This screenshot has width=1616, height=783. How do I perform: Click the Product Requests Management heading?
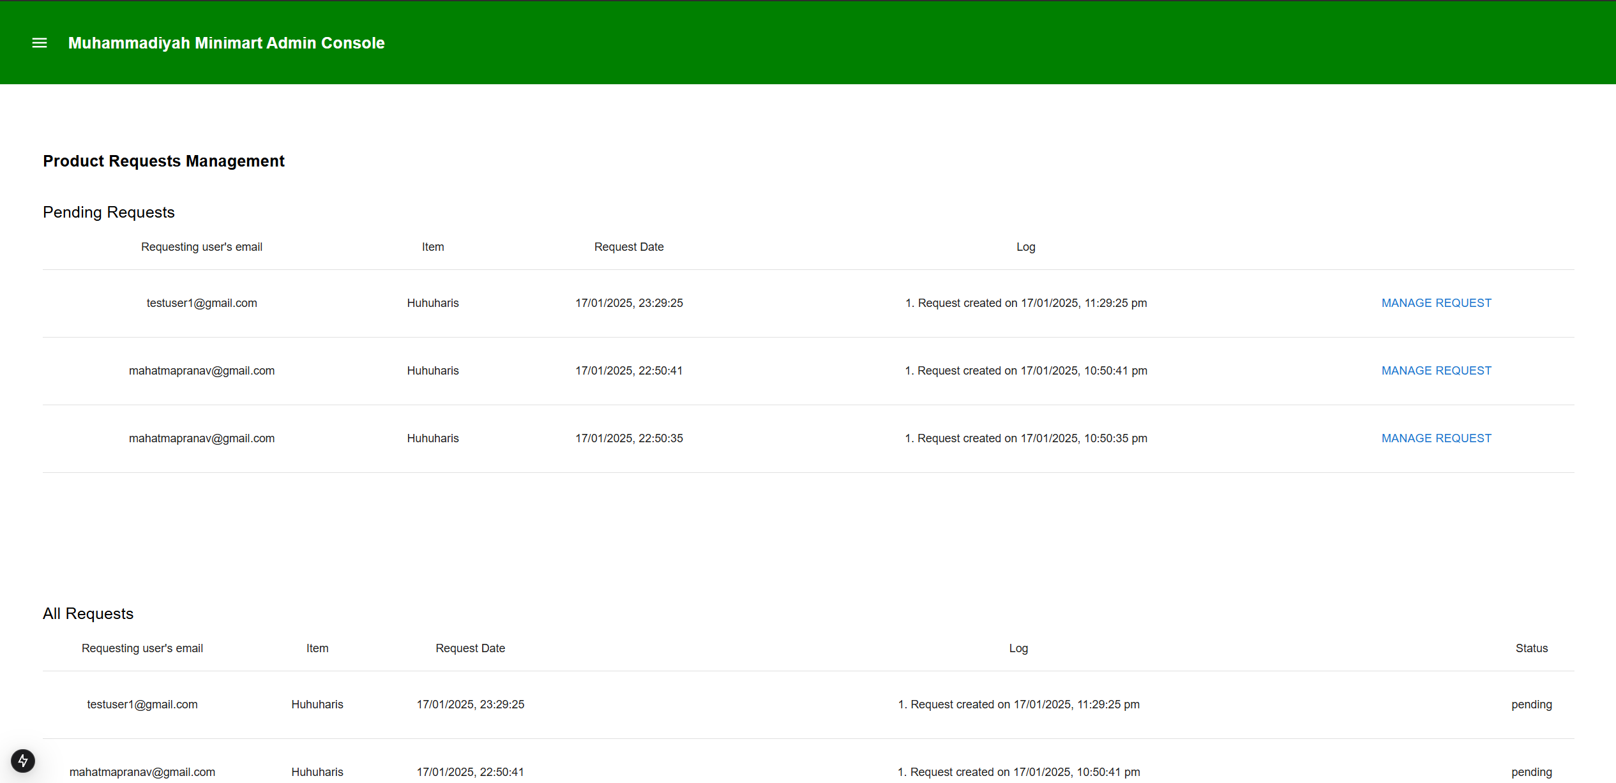click(x=163, y=161)
